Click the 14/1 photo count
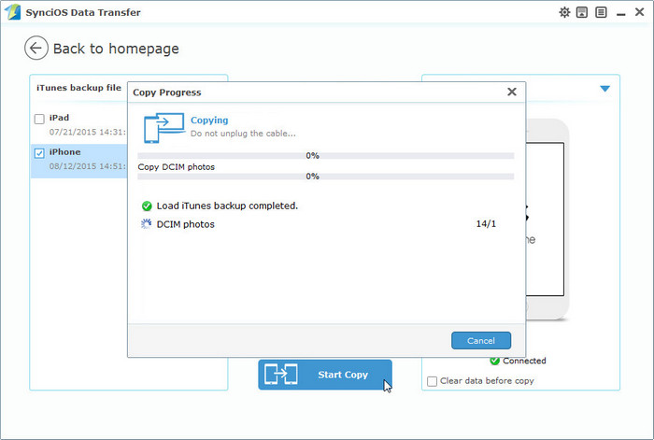The width and height of the screenshot is (654, 440). [486, 223]
